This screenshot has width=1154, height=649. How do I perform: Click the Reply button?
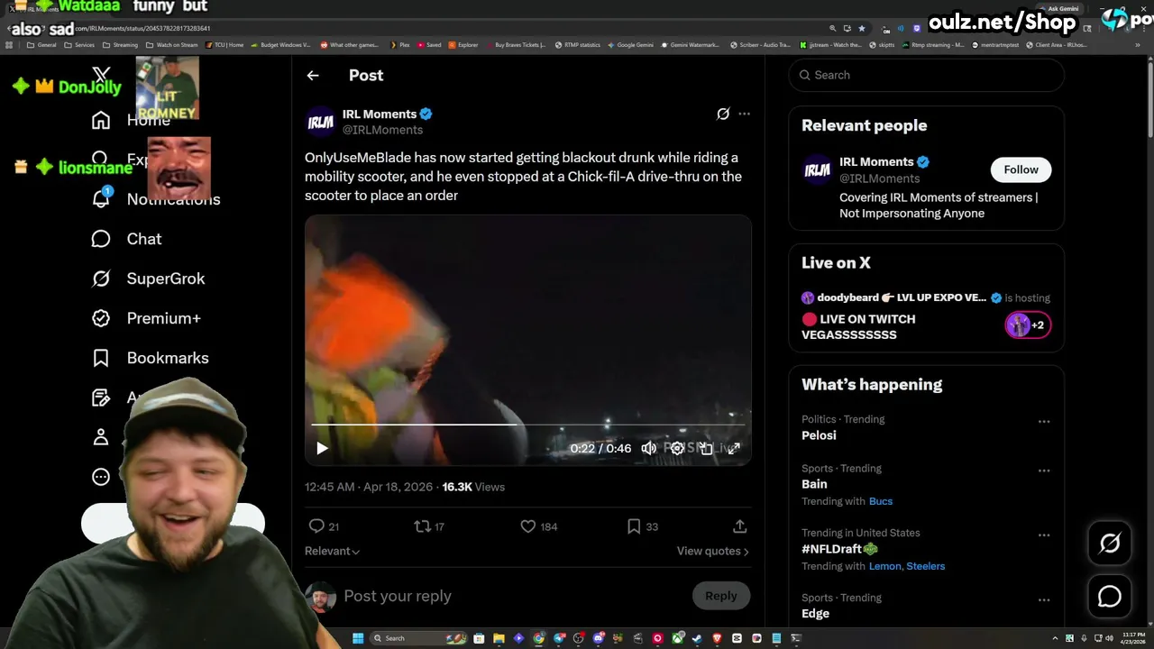721,596
